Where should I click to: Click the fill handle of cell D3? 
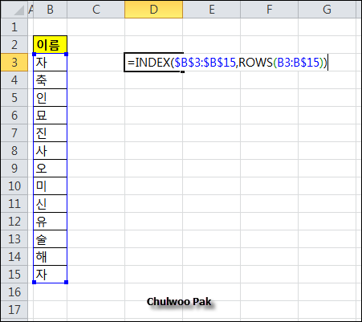182,71
